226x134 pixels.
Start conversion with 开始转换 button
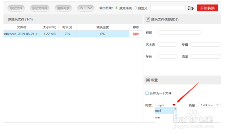tap(207, 8)
